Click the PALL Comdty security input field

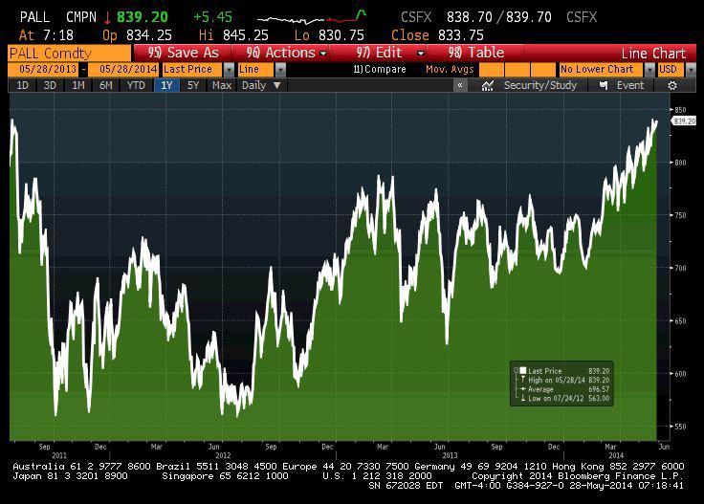pos(67,54)
